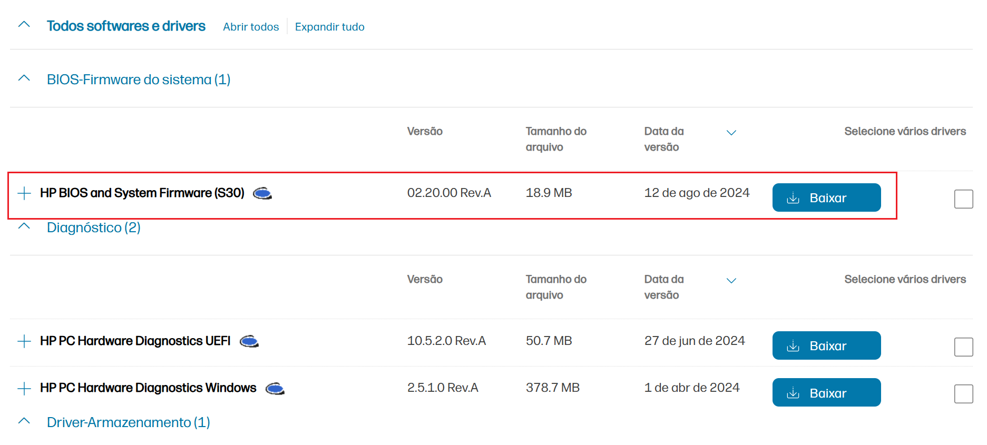Tick the checkbox for HP PC Hardware Diagnostics Windows

[963, 394]
